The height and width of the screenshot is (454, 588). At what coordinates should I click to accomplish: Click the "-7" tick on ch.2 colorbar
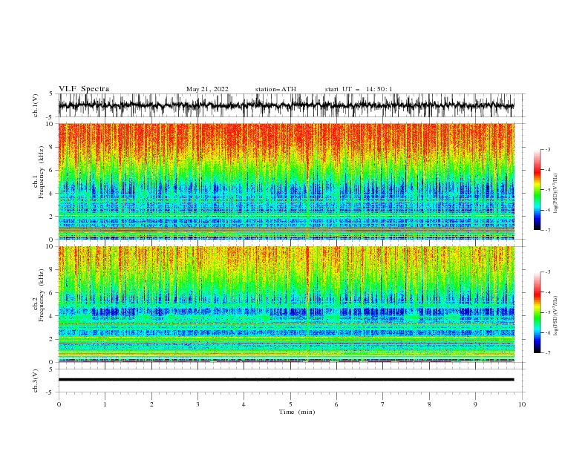click(547, 353)
